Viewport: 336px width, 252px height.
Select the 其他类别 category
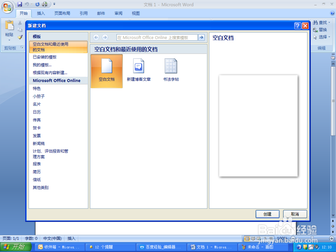41,188
